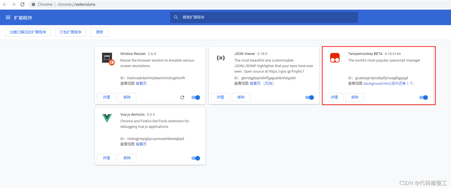This screenshot has height=188, width=451.
Task: Go back using the browser back arrow
Action: pos(5,4)
